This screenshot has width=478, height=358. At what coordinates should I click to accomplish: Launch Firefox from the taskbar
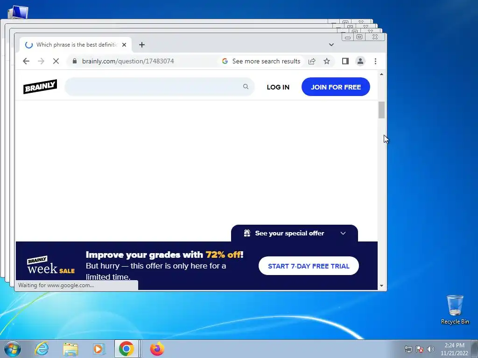tap(157, 349)
